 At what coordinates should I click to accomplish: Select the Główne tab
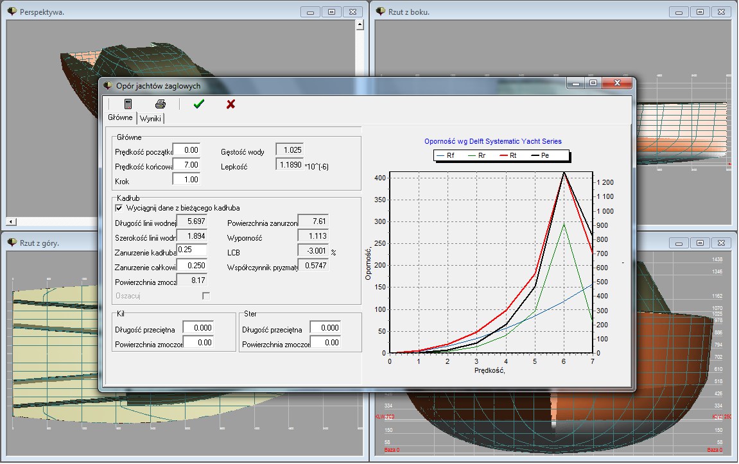120,118
